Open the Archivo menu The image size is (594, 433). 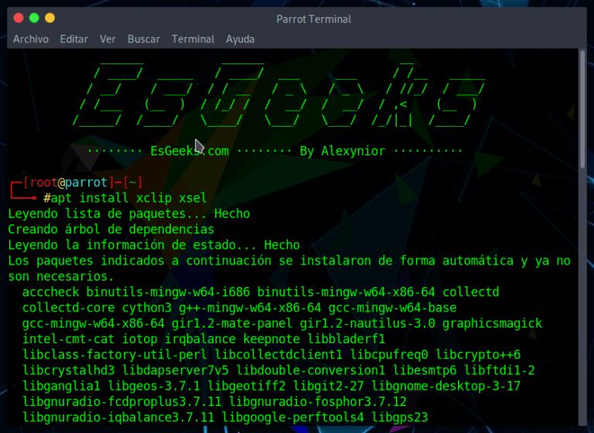30,39
